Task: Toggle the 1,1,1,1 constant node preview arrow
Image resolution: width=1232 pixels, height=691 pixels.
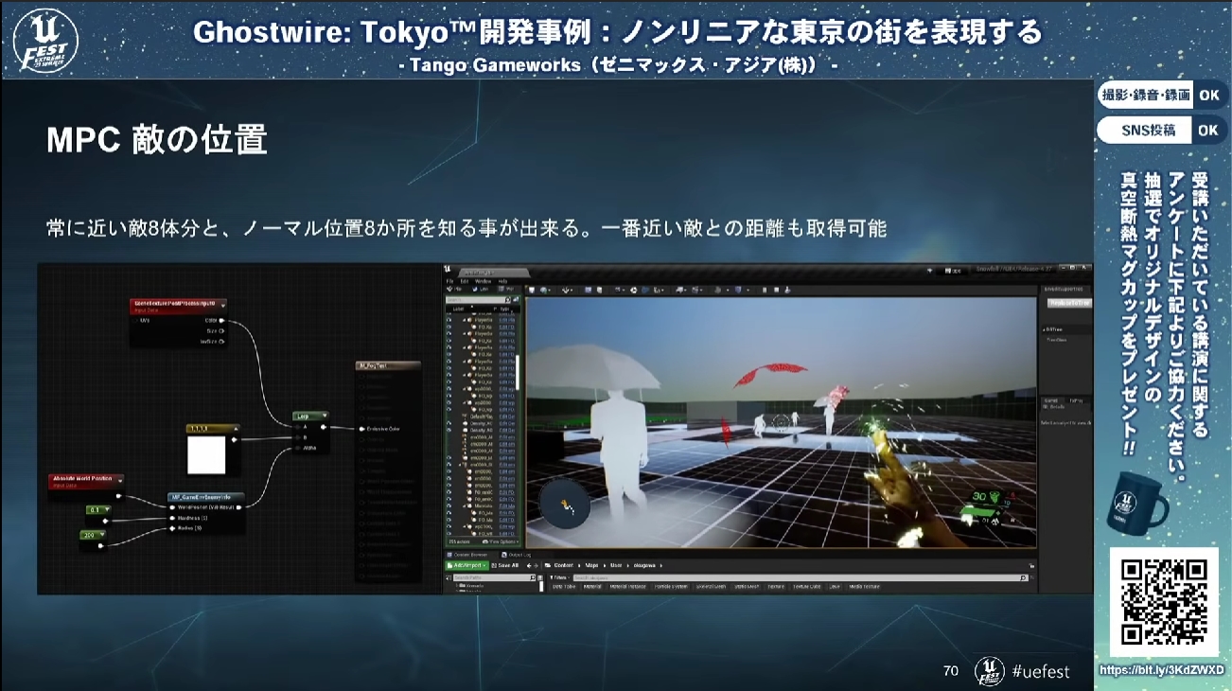Action: [x=237, y=428]
